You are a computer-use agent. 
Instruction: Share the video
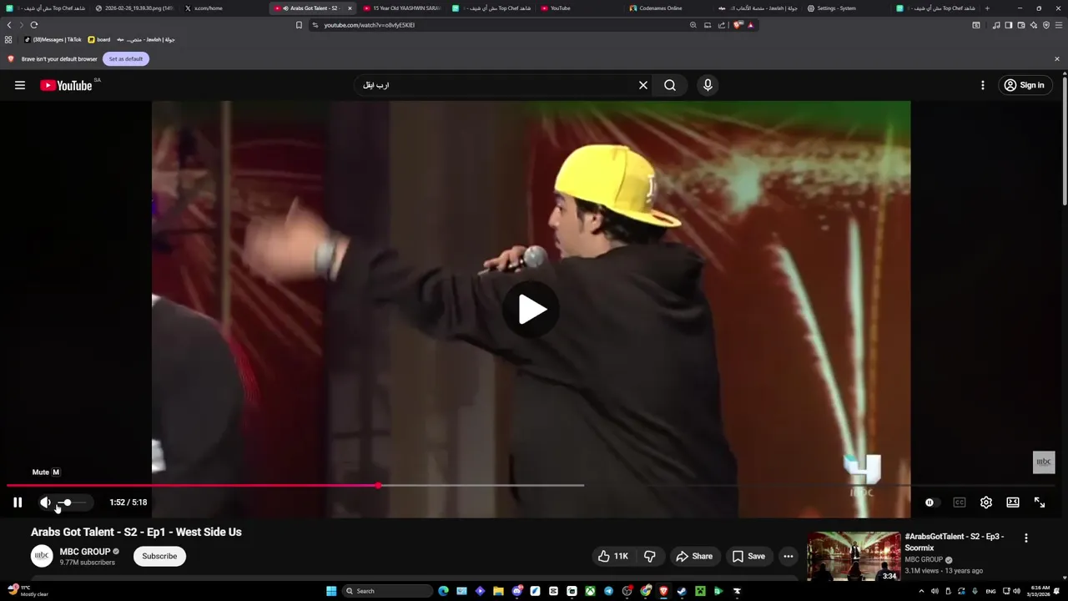pos(694,556)
